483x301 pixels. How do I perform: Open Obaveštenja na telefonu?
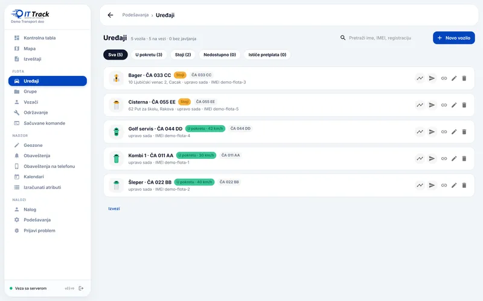48,166
